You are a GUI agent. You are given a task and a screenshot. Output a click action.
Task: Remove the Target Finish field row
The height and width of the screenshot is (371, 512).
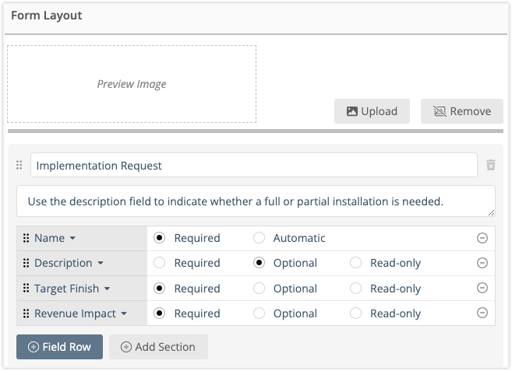(x=482, y=289)
